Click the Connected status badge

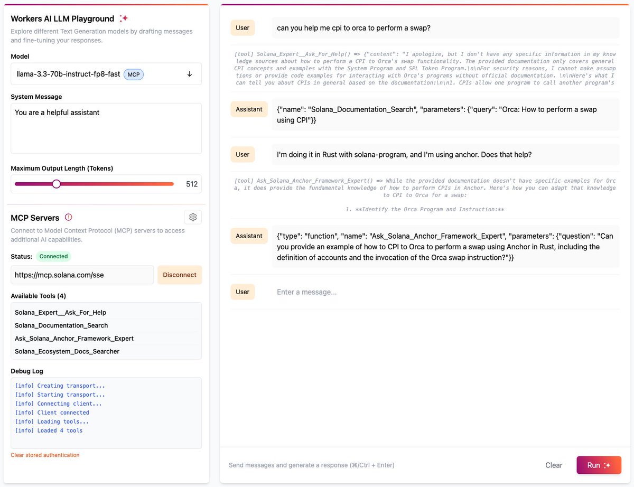[53, 256]
